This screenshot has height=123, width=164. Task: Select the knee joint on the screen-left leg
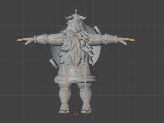(66, 88)
